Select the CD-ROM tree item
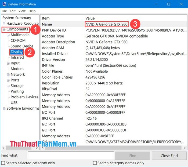Image resolution: width=188 pixels, height=167 pixels. (18, 40)
